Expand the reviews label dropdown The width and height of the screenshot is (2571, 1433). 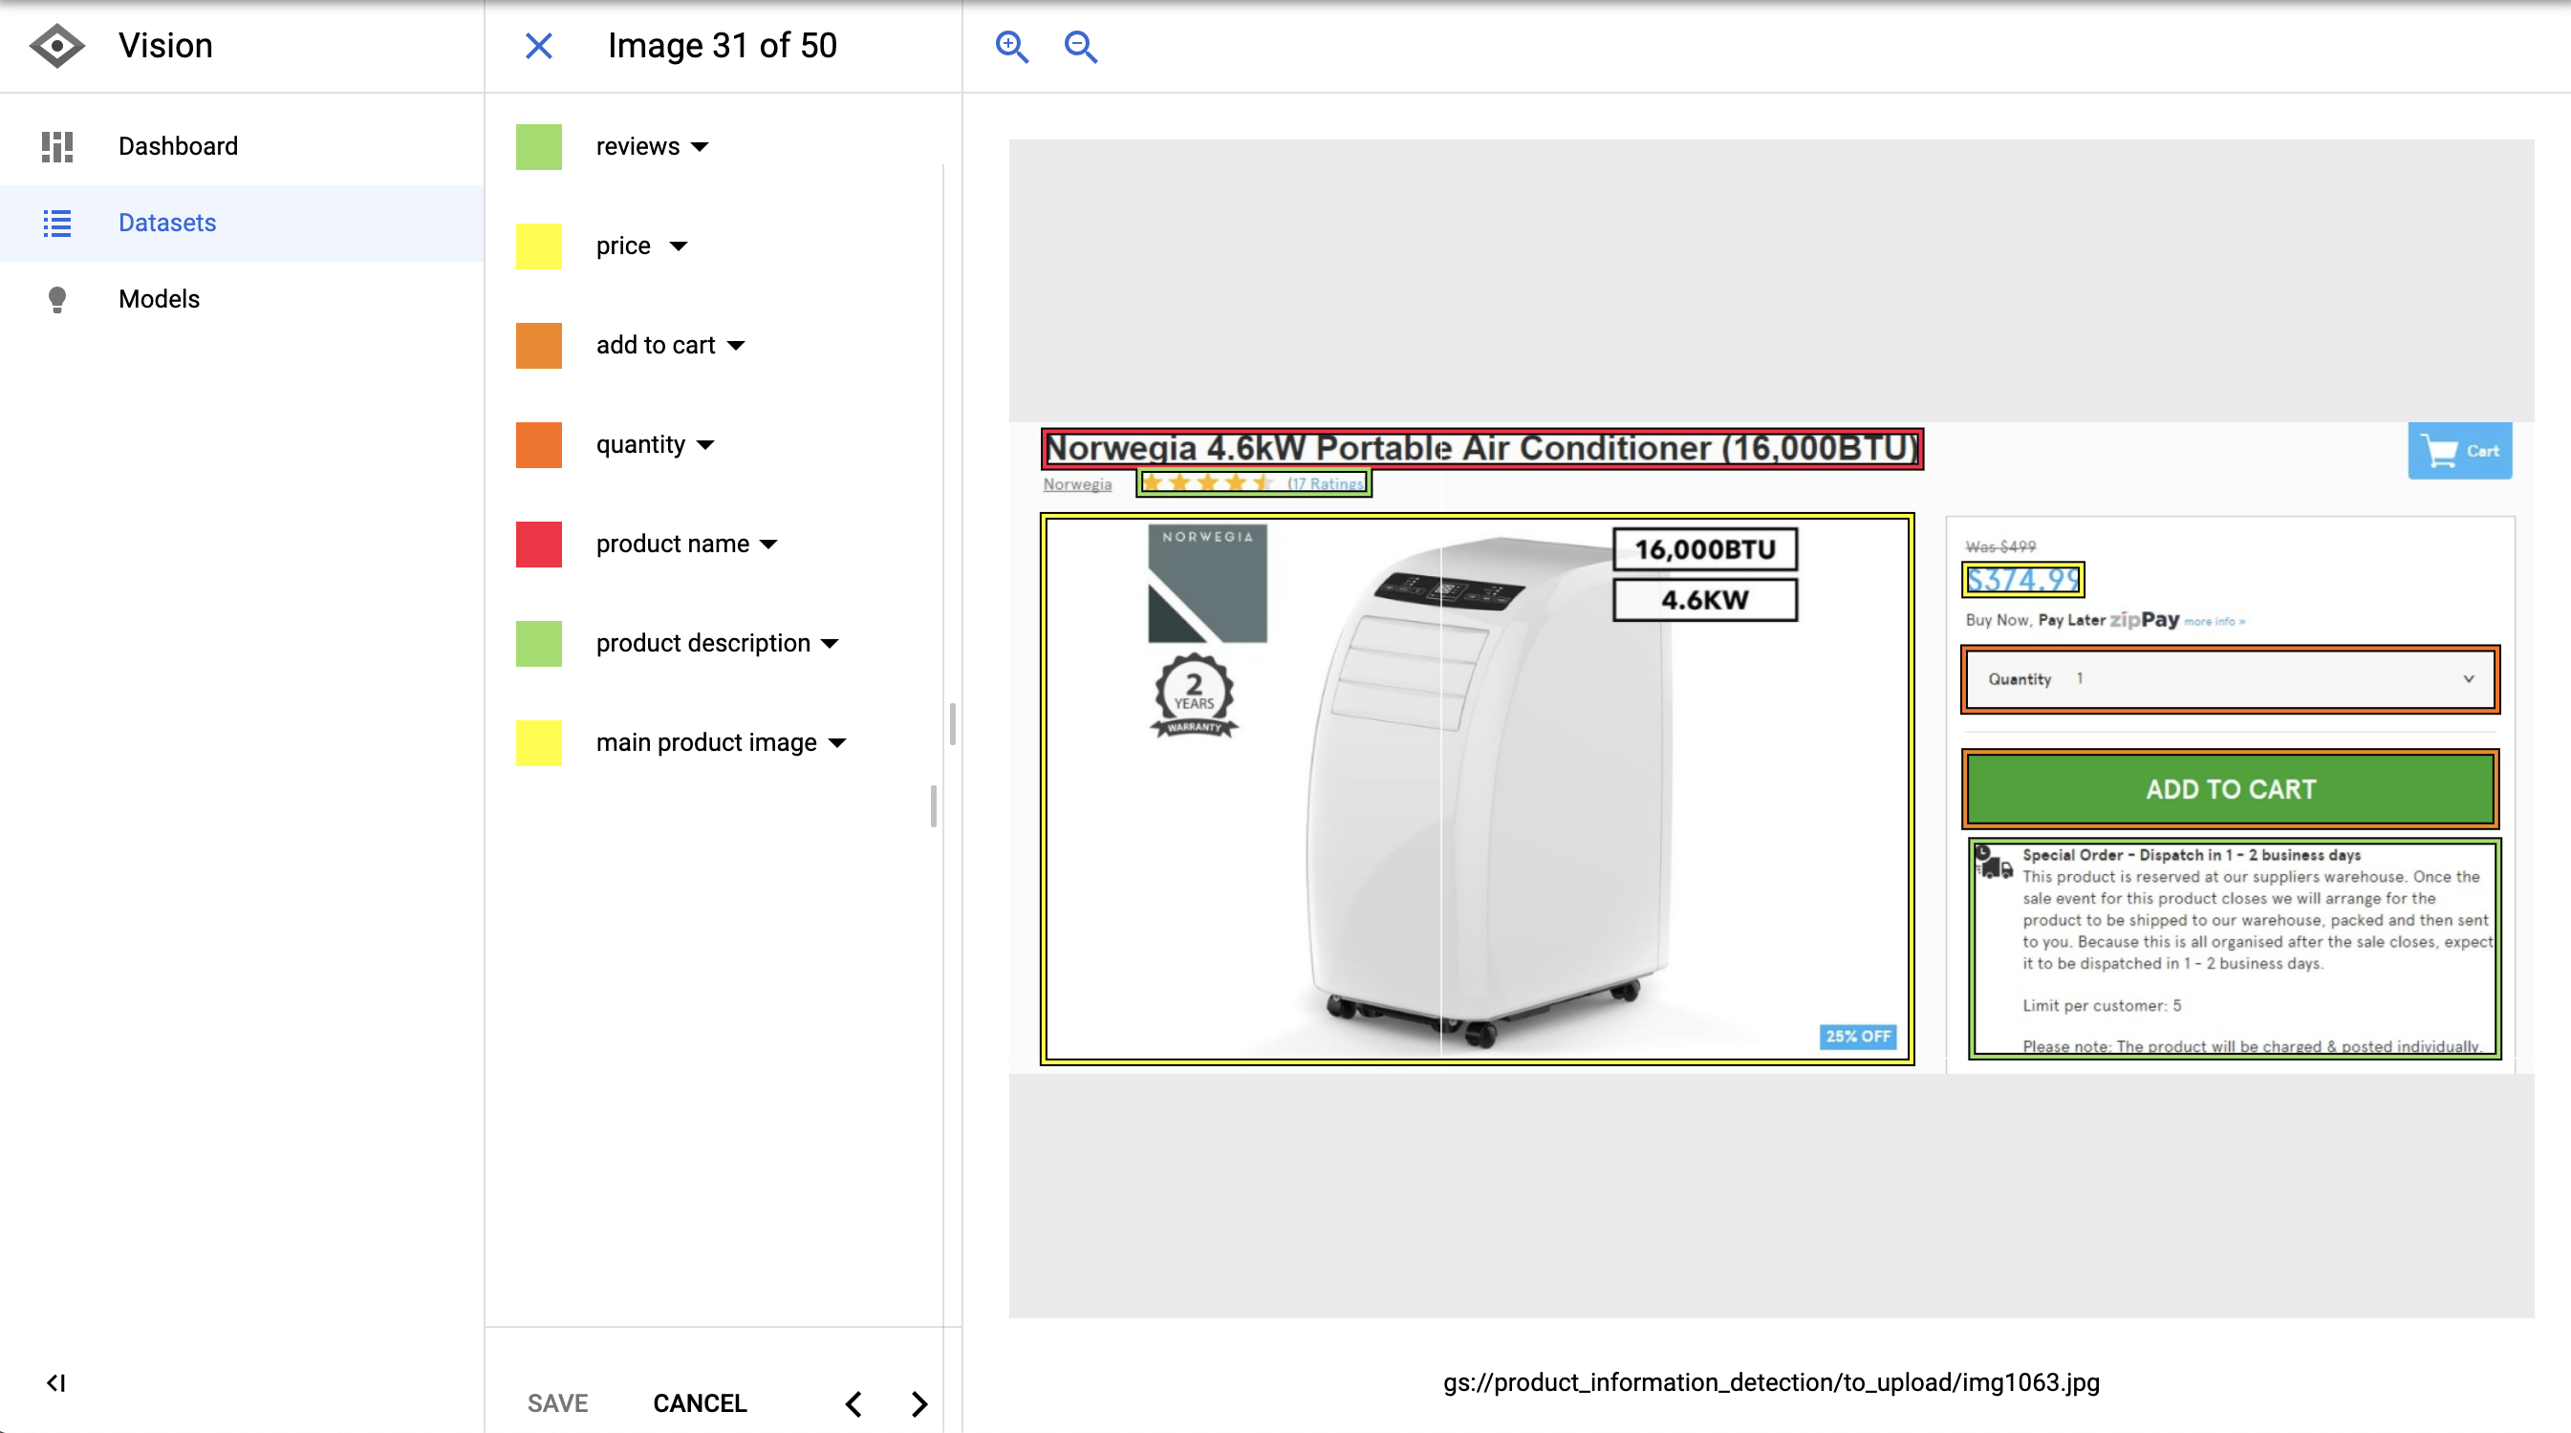[701, 147]
